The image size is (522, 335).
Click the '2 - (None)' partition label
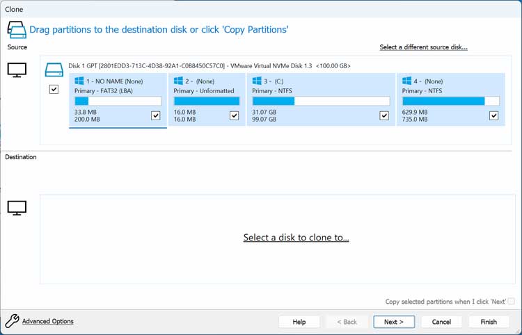pyautogui.click(x=200, y=81)
